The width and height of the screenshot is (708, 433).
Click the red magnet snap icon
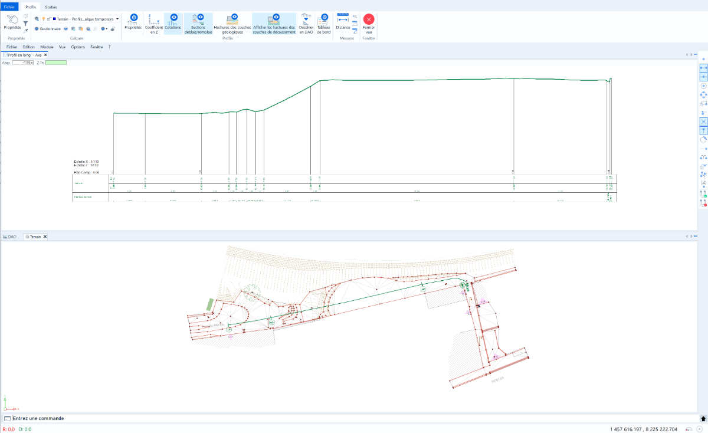[703, 202]
